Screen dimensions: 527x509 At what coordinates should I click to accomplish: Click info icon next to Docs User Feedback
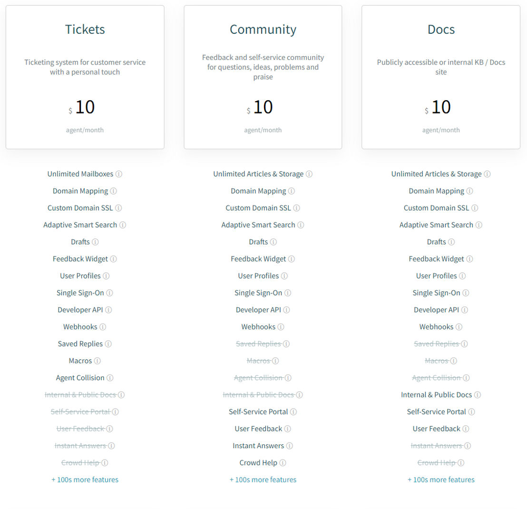pos(466,429)
